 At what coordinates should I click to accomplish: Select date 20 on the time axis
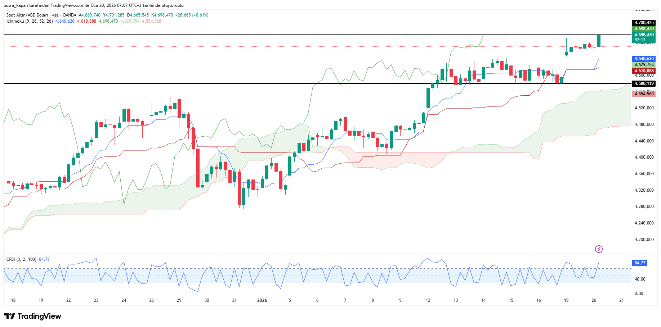tap(594, 300)
